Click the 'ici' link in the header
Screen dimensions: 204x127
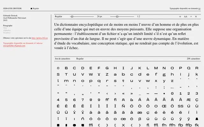tap(199, 9)
